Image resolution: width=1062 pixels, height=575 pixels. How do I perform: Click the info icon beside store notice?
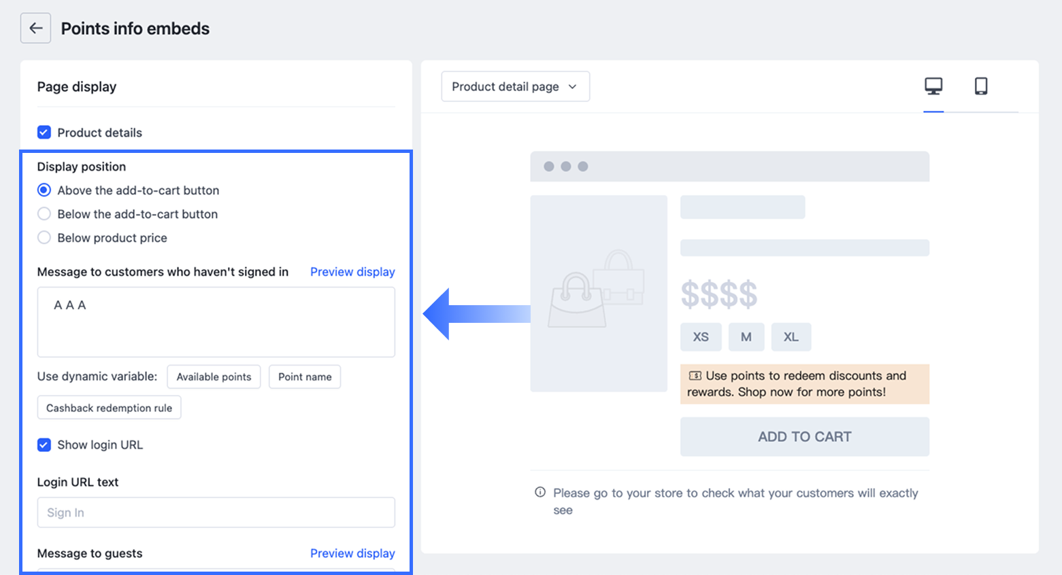point(540,492)
